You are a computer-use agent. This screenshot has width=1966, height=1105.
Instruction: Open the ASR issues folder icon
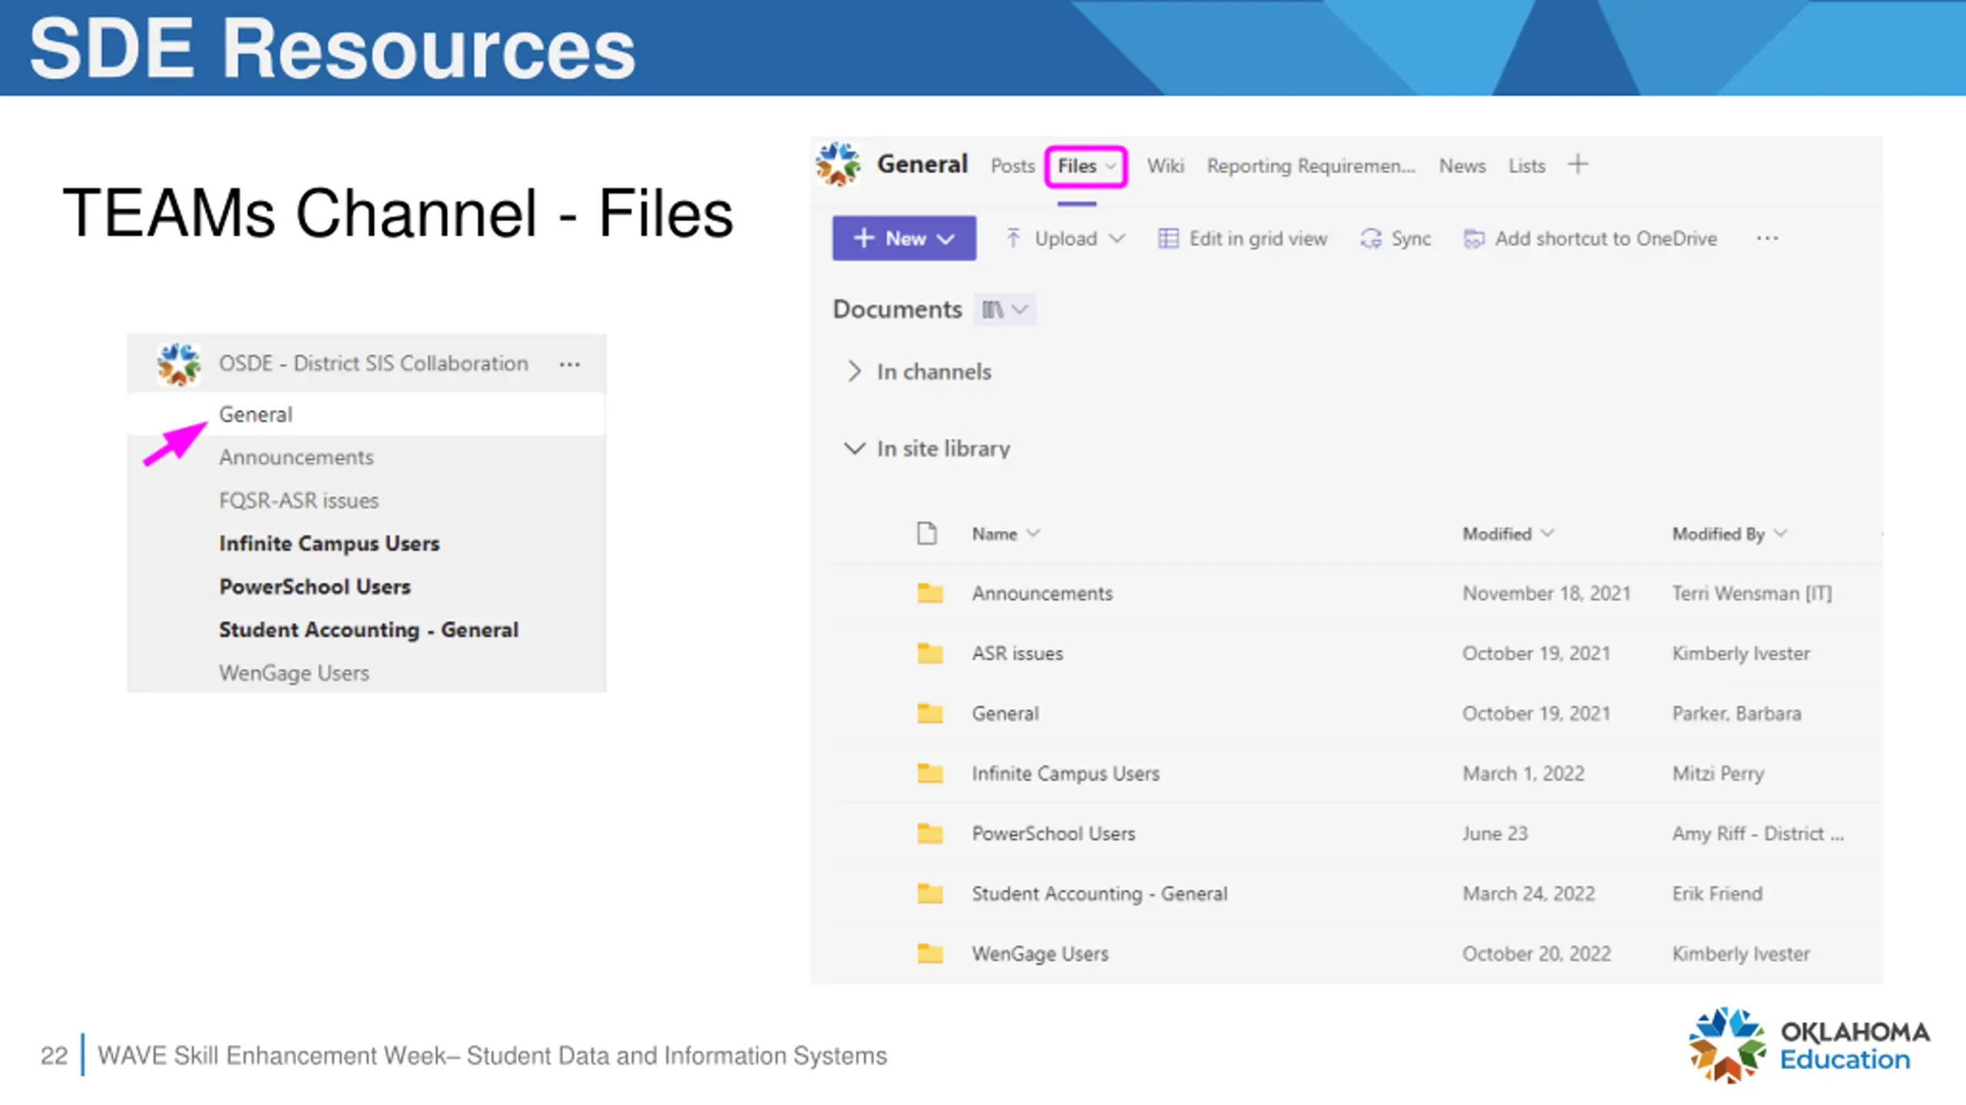point(930,653)
